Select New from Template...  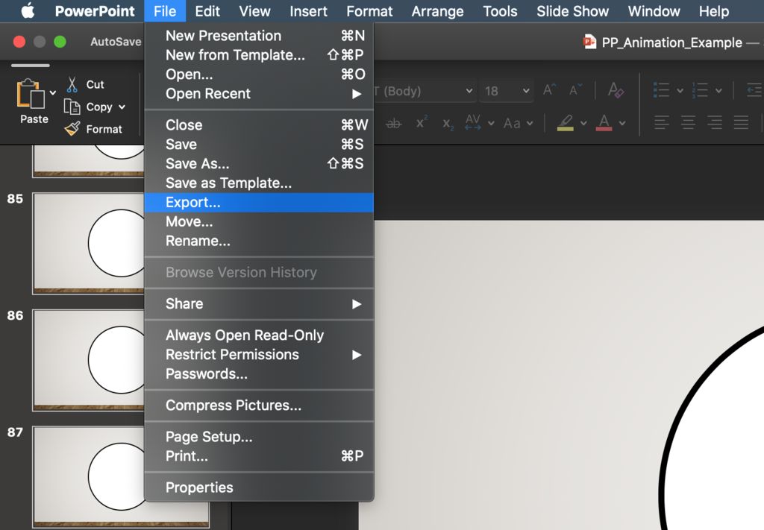point(259,55)
